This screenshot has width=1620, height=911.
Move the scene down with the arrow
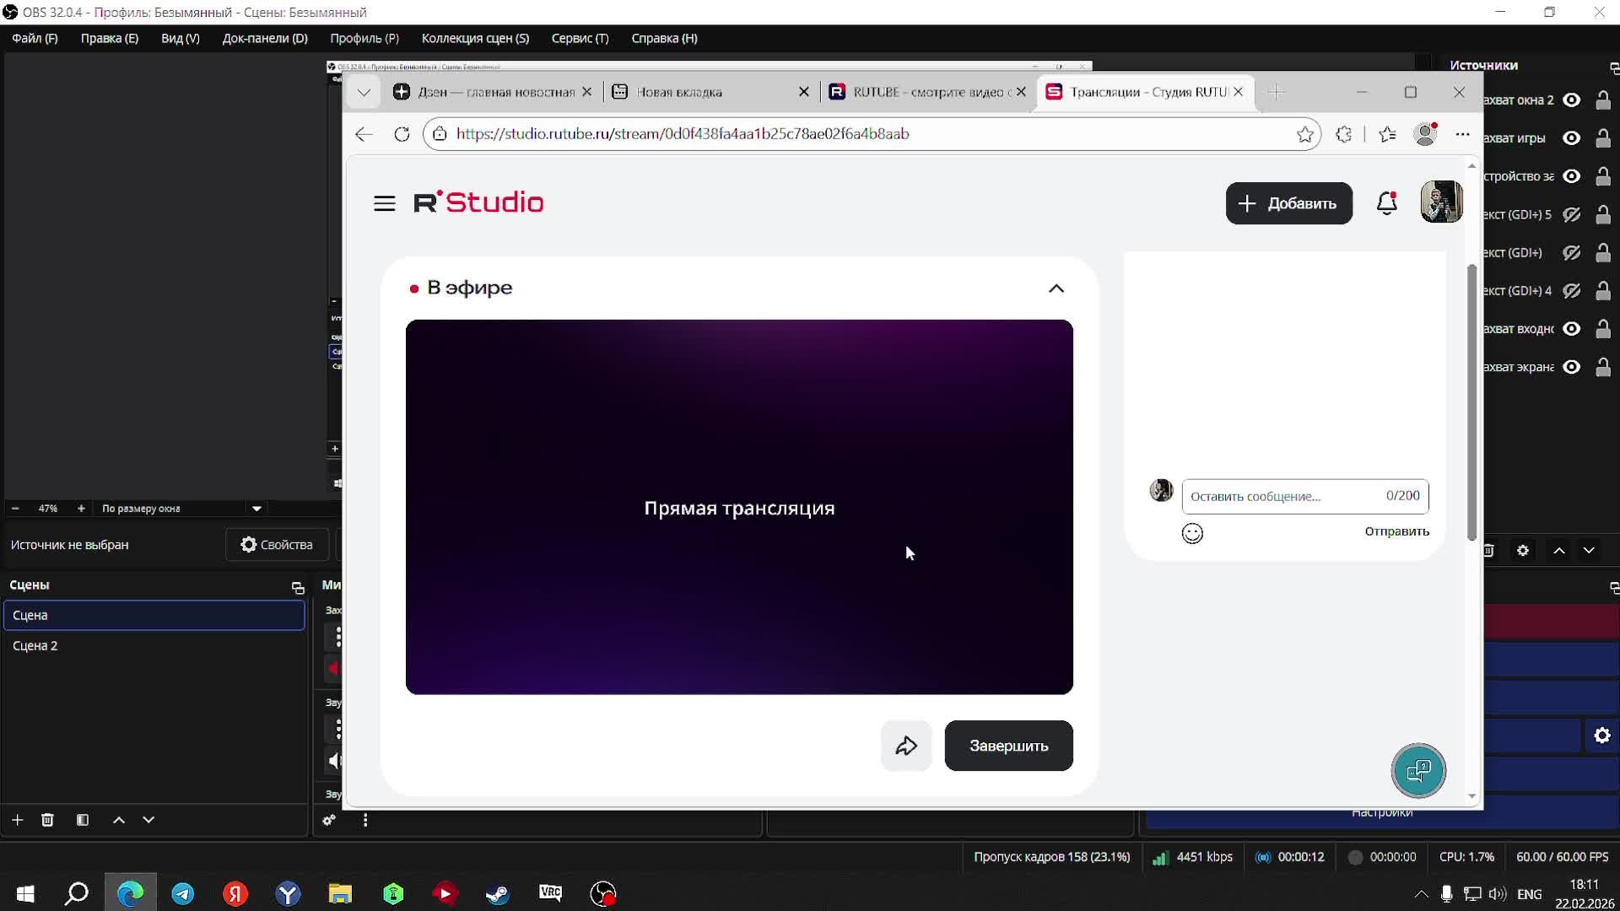click(148, 820)
